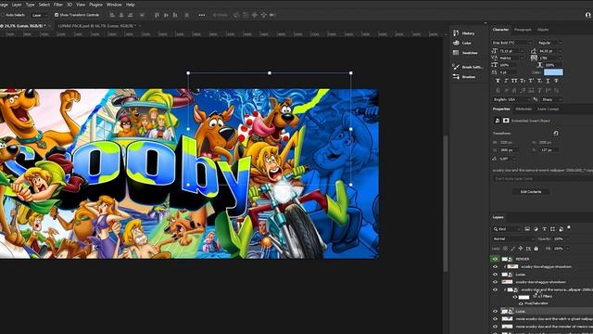This screenshot has height=334, width=593.
Task: Lock transparent pixels of layer
Action: click(505, 249)
